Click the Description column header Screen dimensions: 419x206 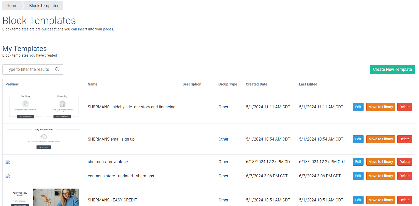tap(192, 84)
